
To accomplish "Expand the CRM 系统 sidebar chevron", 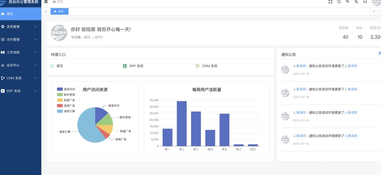I will click(x=35, y=78).
